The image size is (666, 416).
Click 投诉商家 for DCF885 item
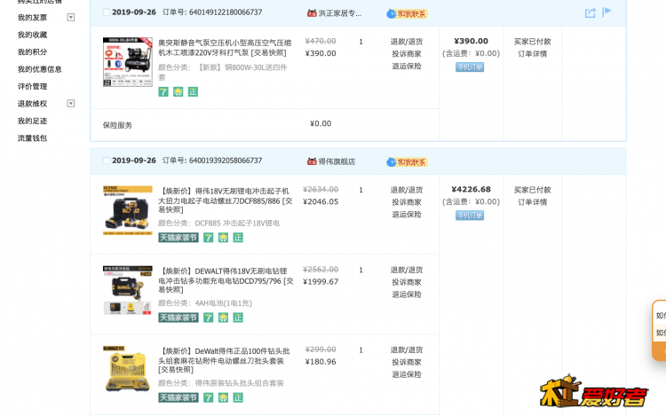(407, 202)
